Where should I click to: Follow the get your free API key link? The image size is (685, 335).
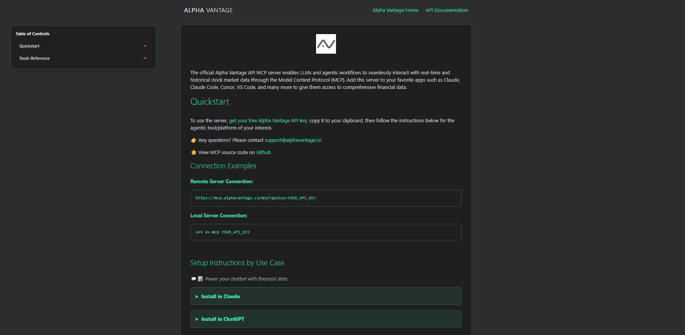(268, 121)
